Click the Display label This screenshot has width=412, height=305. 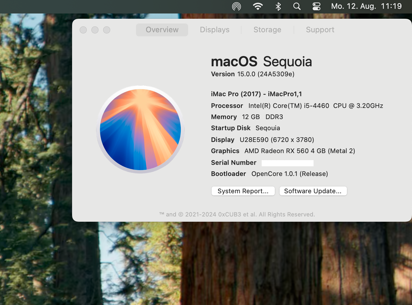(x=223, y=140)
